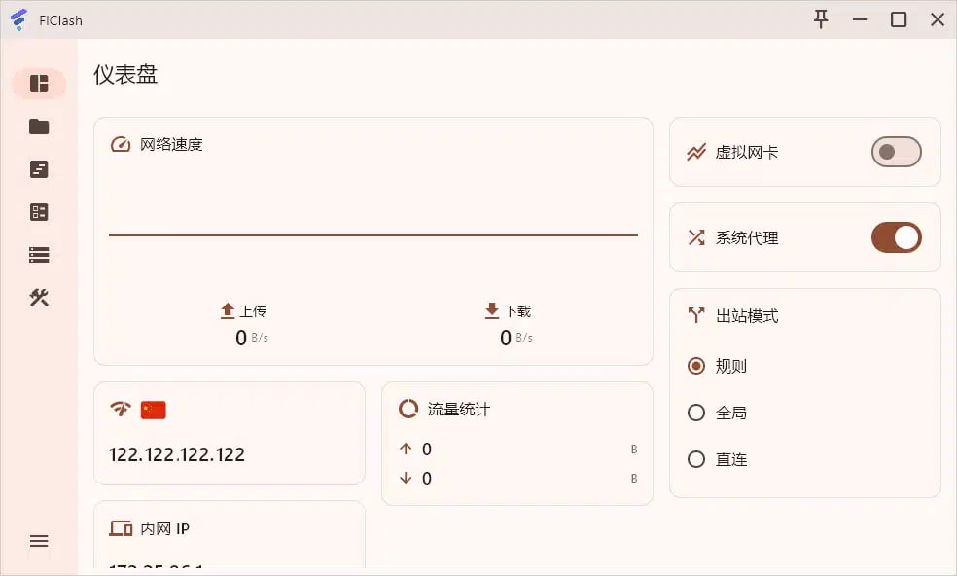Disable the 系统代理 system proxy switch

pyautogui.click(x=896, y=237)
